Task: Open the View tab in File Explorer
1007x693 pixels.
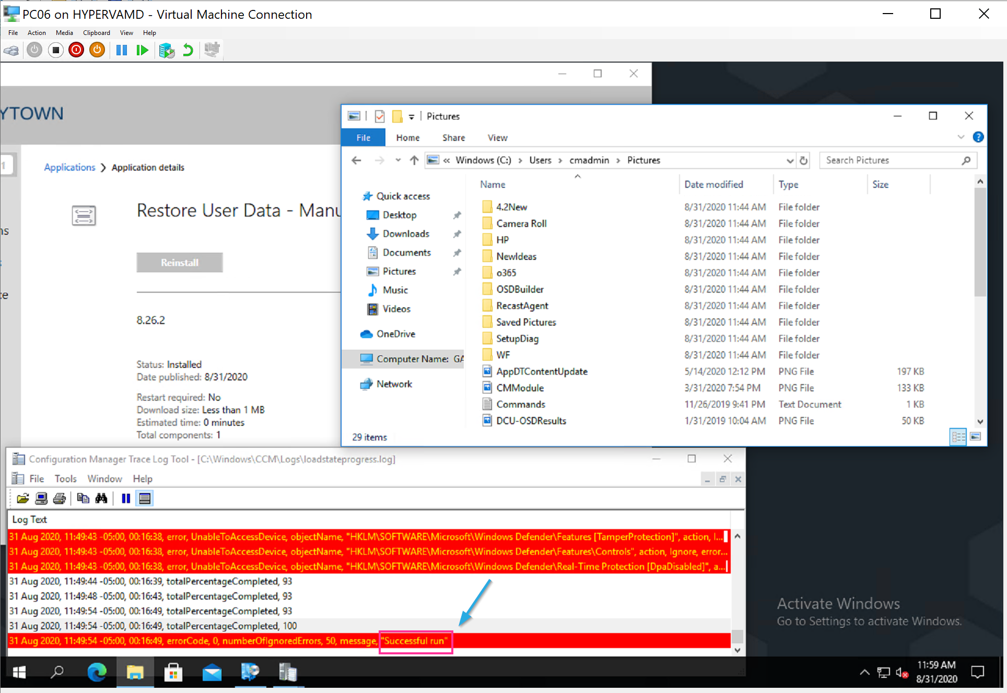Action: (497, 138)
